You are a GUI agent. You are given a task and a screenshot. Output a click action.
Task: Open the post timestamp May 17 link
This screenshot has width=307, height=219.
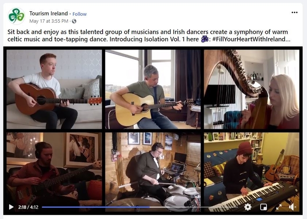click(x=49, y=21)
